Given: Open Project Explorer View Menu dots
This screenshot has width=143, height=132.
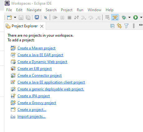Looking at the screenshot, I should point(134,26).
